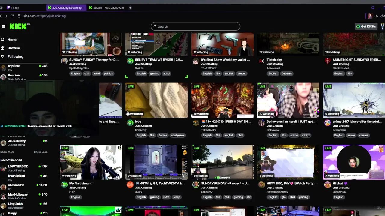Open THCxDucky channel avatar
Viewport: 385px width, 216px height.
tap(196, 123)
